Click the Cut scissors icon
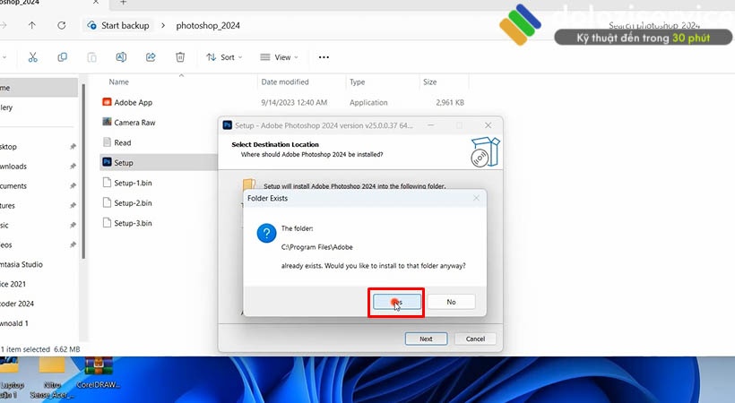Image resolution: width=735 pixels, height=403 pixels. [x=32, y=57]
